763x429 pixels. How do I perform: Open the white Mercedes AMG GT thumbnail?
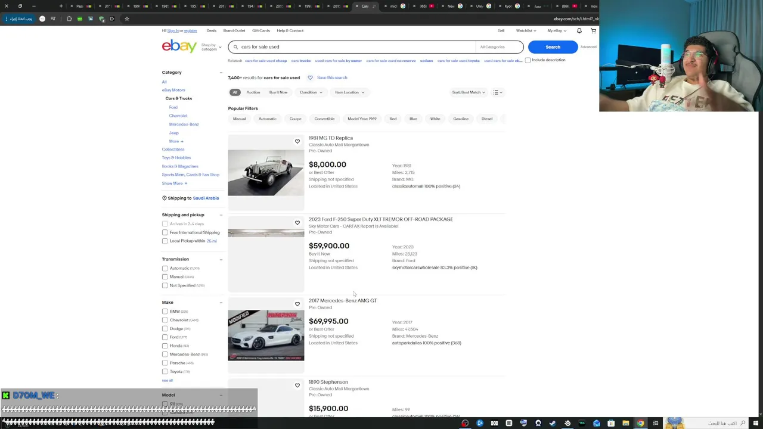coord(266,335)
